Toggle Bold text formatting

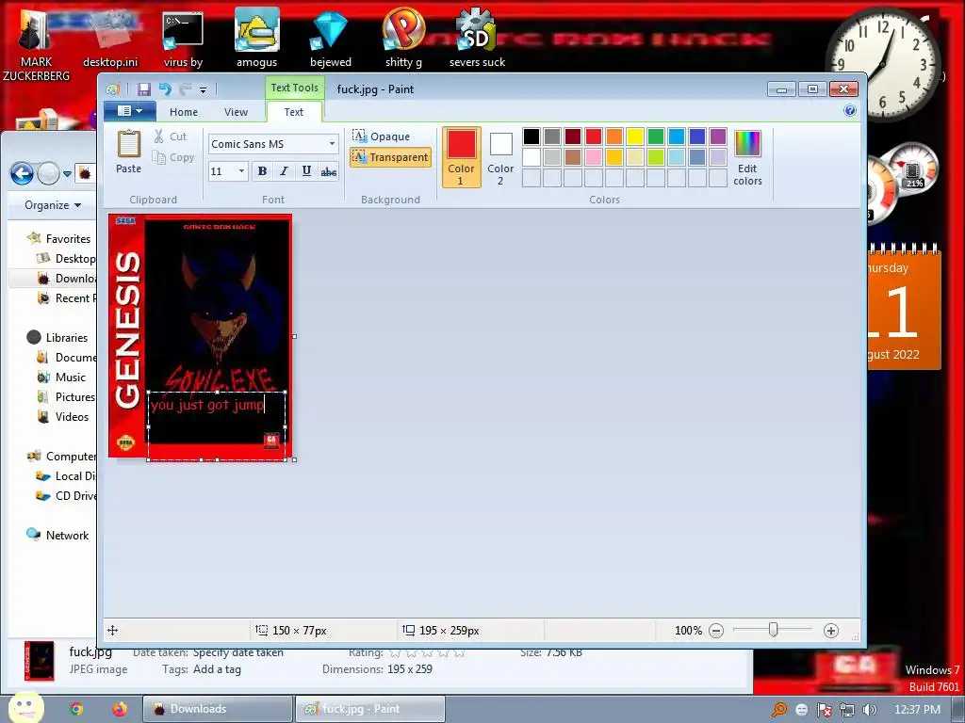[262, 171]
